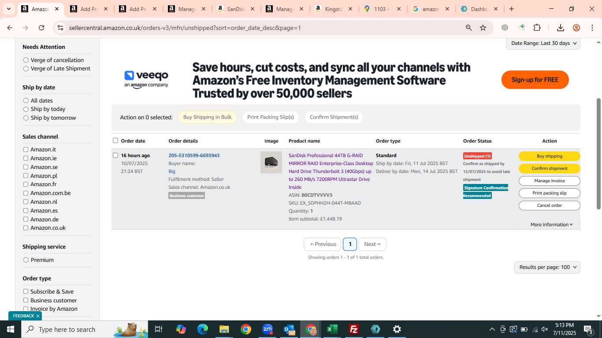Image resolution: width=602 pixels, height=338 pixels.
Task: Click the yellow Buy shipping button
Action: point(549,156)
